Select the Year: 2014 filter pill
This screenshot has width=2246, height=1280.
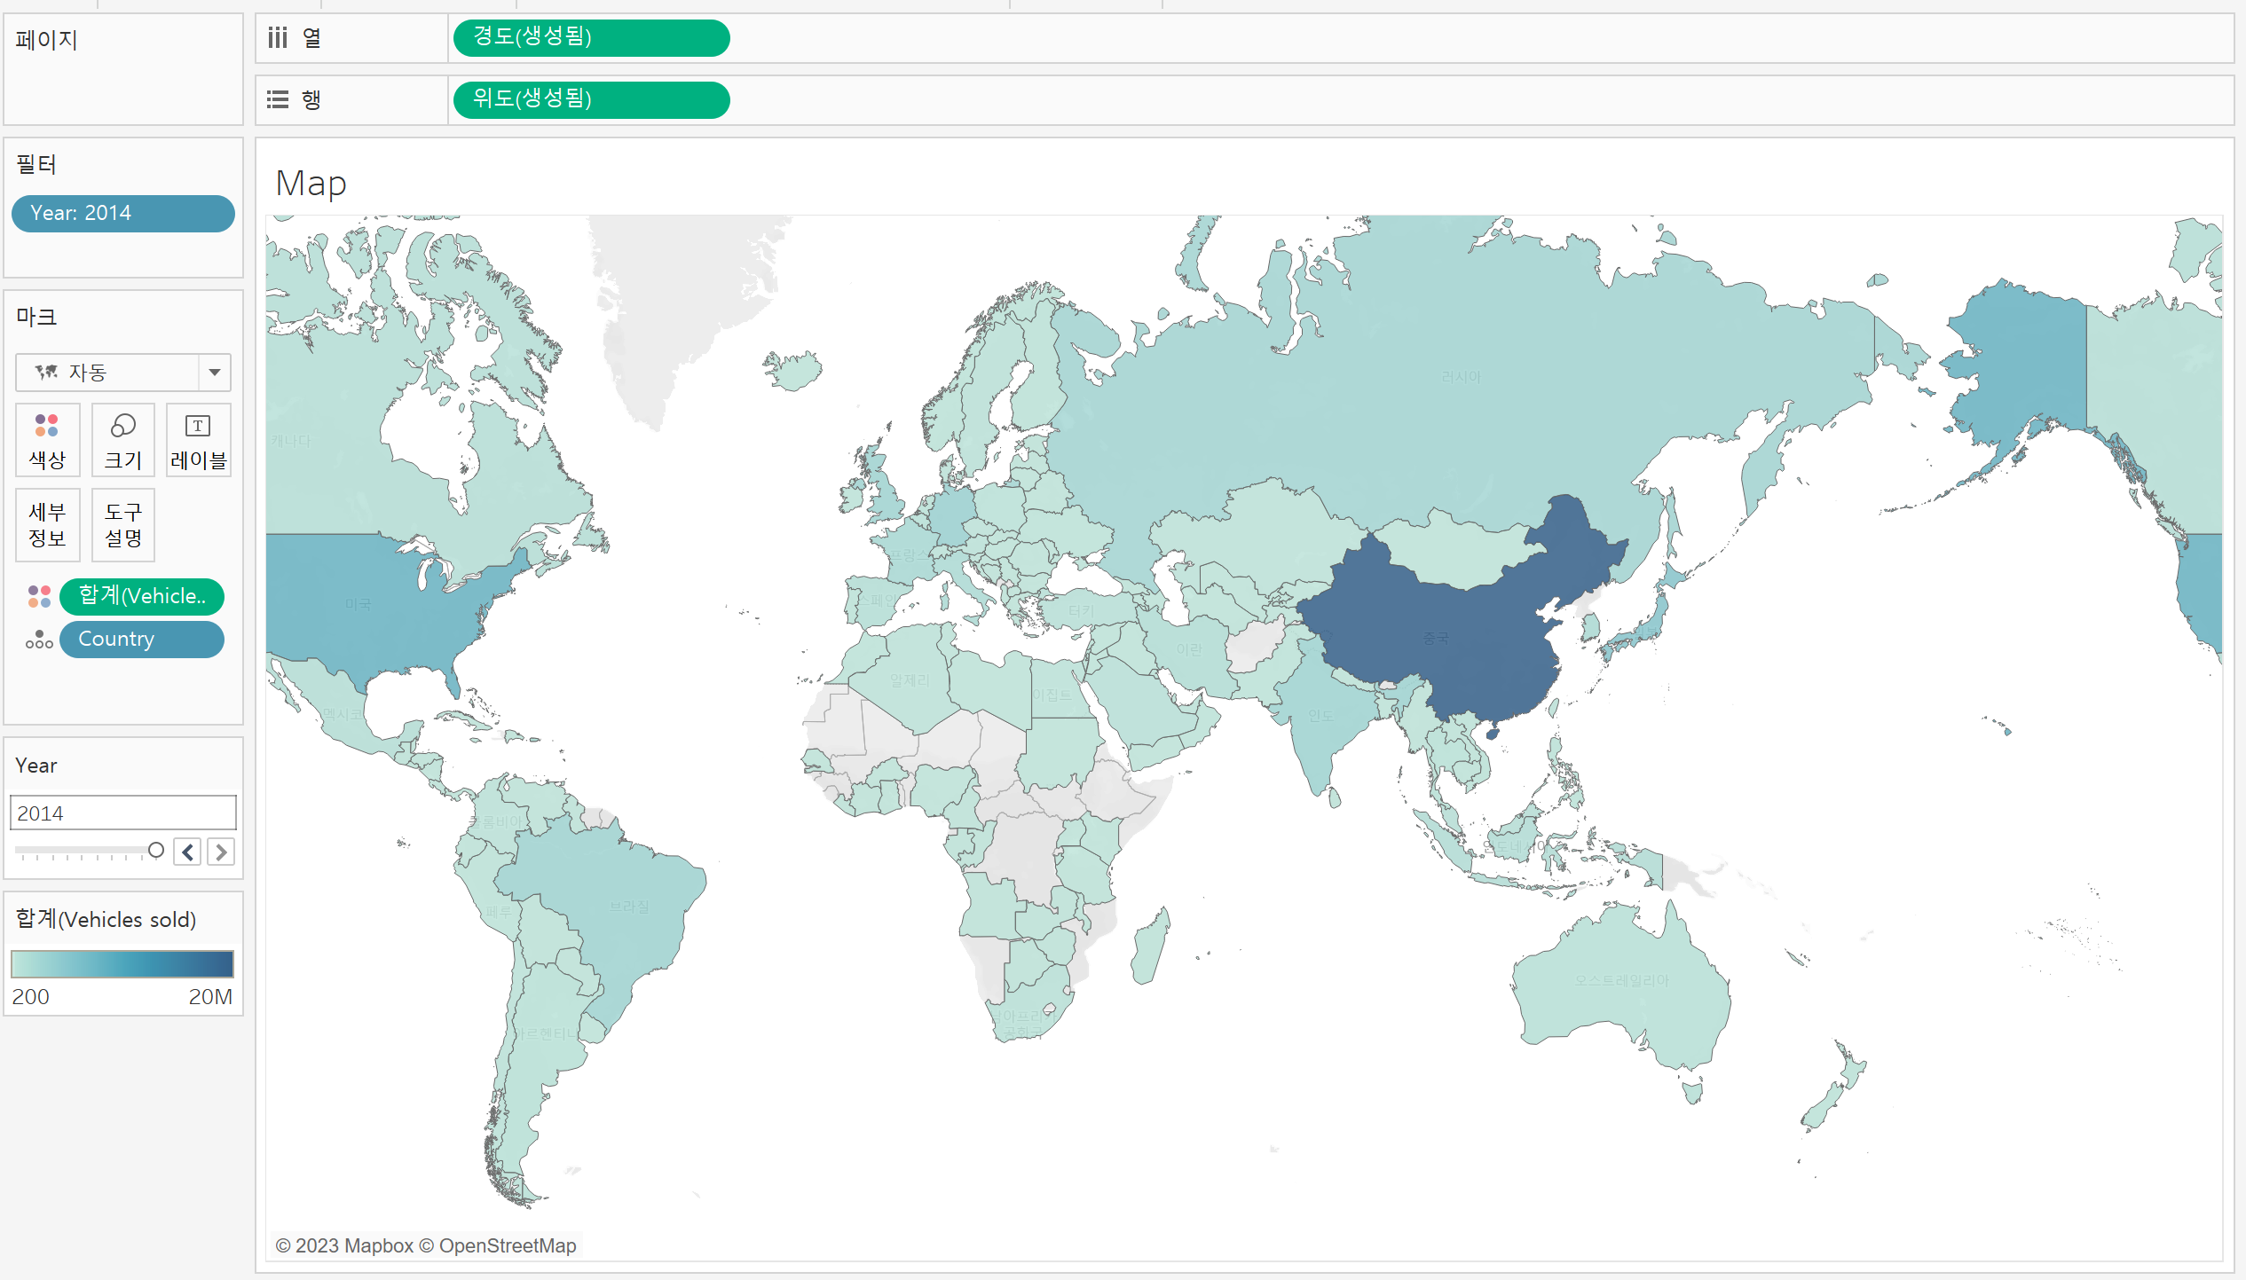(122, 214)
